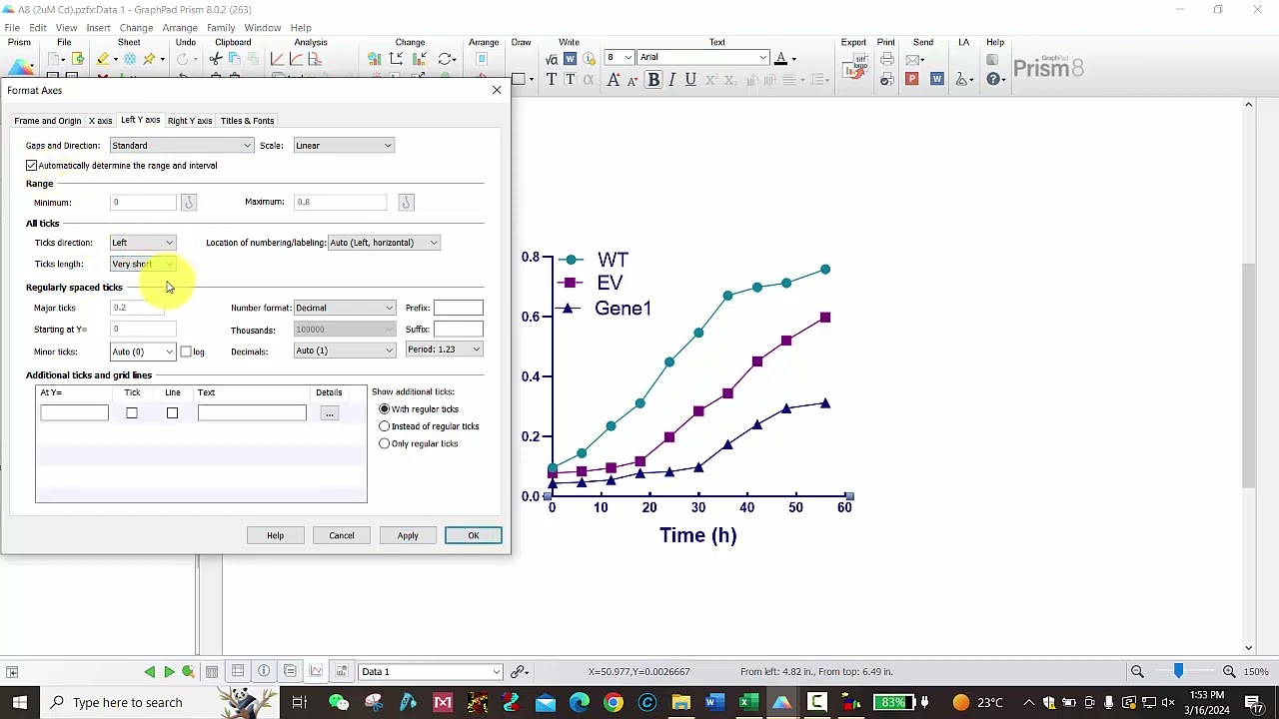The image size is (1279, 719).
Task: Open Ticks length Very short dropdown
Action: pyautogui.click(x=143, y=264)
